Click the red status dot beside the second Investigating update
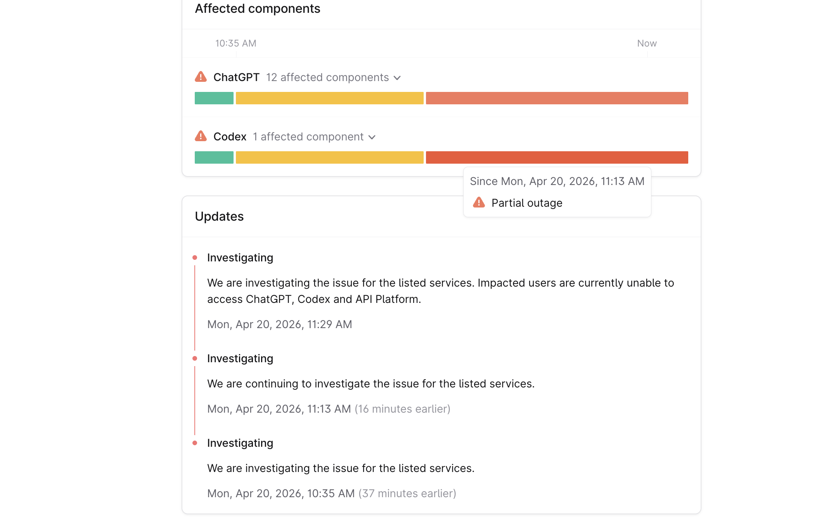The width and height of the screenshot is (838, 529). tap(195, 358)
